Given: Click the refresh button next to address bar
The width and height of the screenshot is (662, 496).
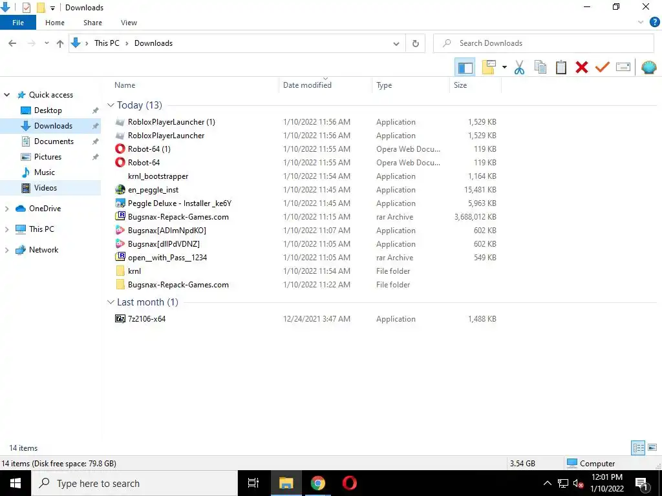Looking at the screenshot, I should (416, 43).
